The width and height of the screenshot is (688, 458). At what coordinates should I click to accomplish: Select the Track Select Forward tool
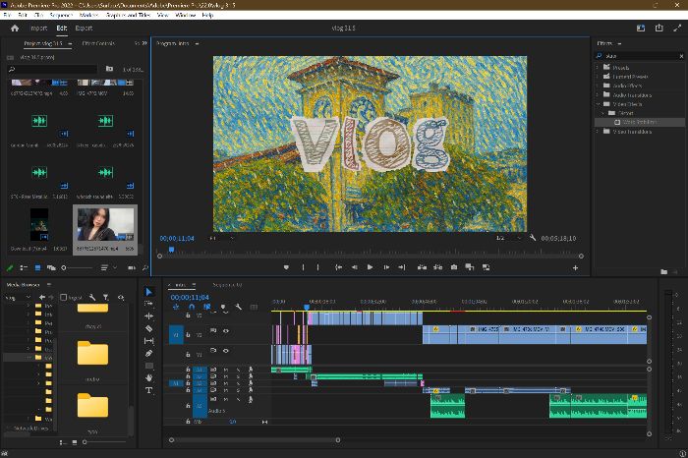pyautogui.click(x=148, y=304)
